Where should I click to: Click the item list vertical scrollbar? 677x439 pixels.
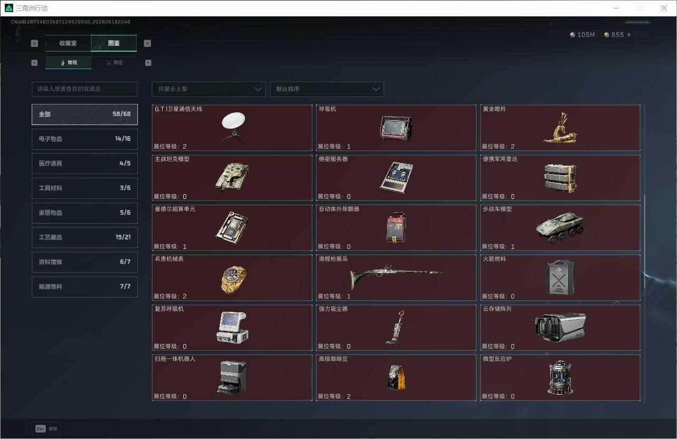tap(644, 242)
